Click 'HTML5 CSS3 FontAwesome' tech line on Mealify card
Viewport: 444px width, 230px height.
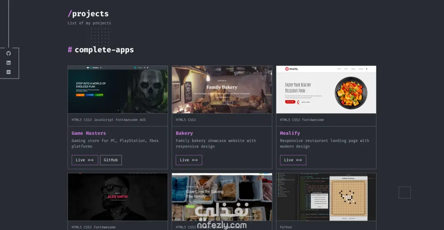(x=302, y=120)
